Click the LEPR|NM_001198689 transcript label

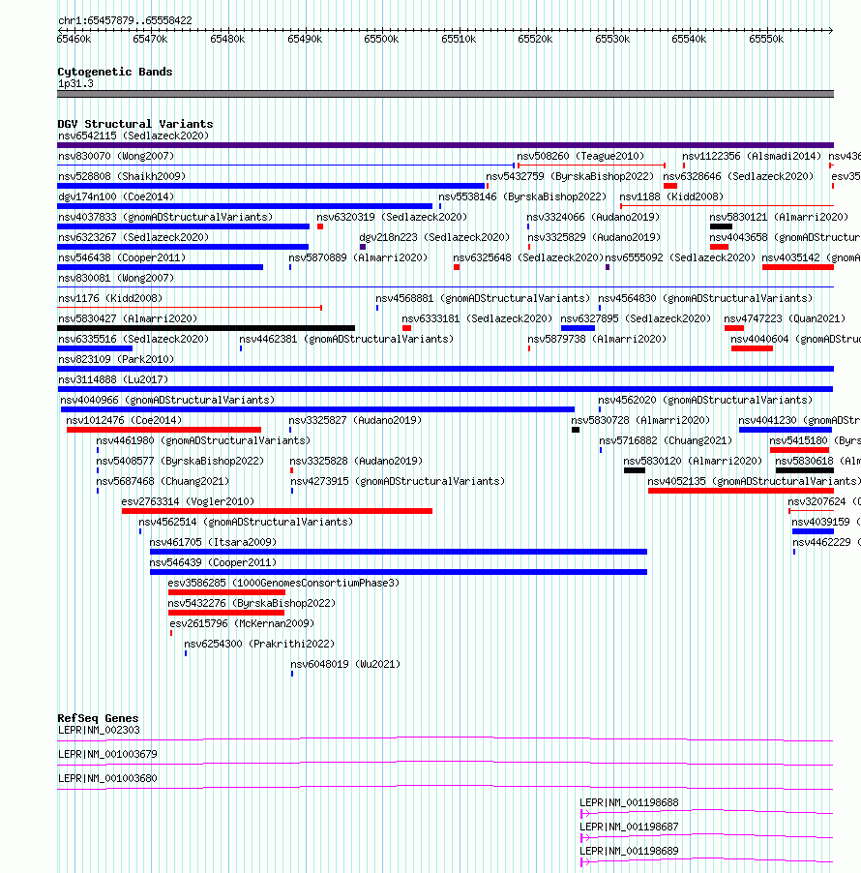click(x=629, y=852)
